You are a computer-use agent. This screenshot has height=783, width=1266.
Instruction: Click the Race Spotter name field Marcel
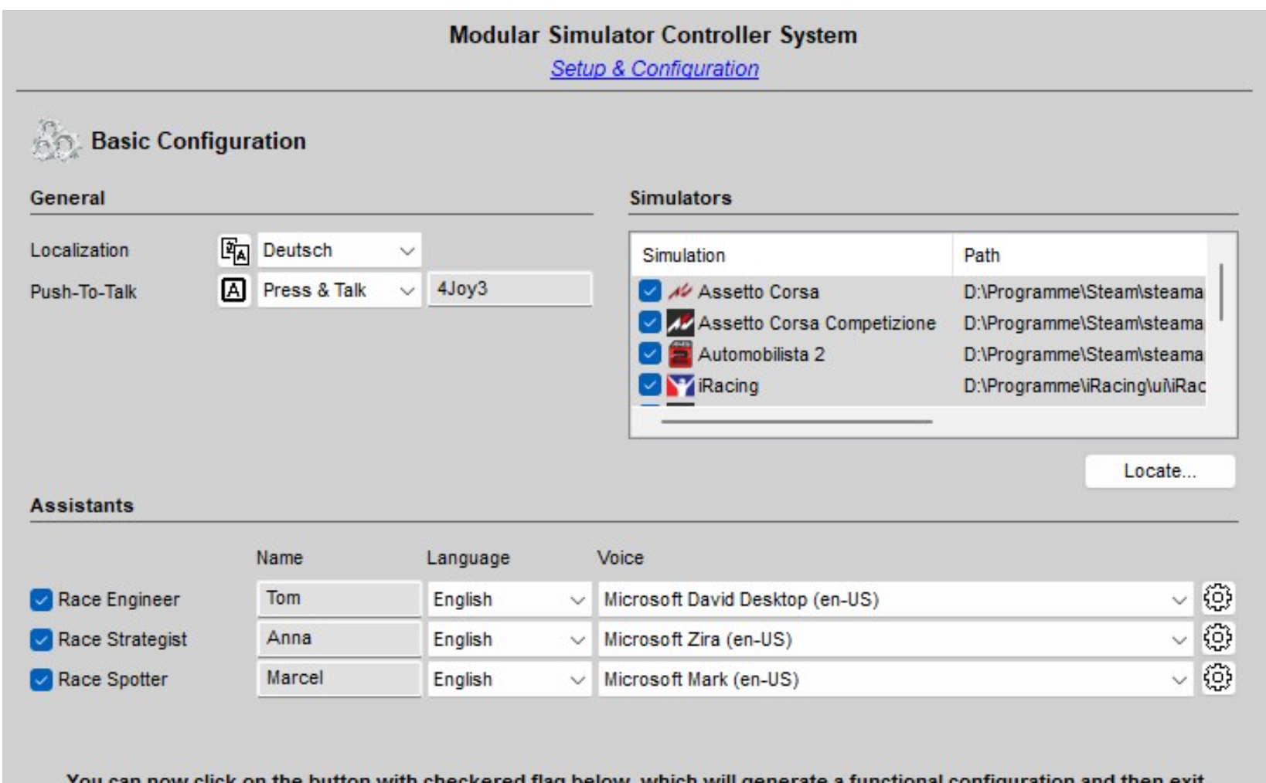pos(339,679)
